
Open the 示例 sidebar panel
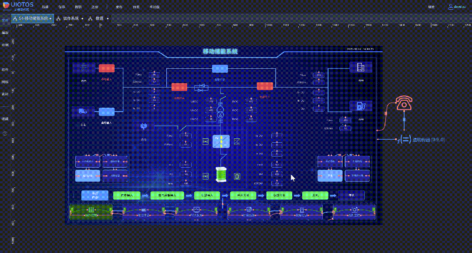(x=5, y=45)
